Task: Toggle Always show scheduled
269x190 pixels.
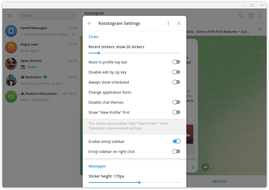Action: pyautogui.click(x=176, y=82)
